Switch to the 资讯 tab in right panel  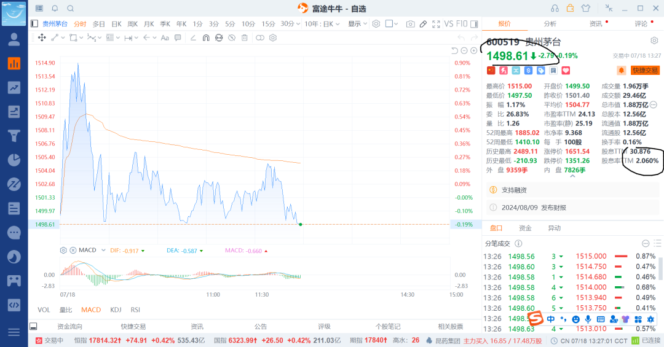point(596,24)
